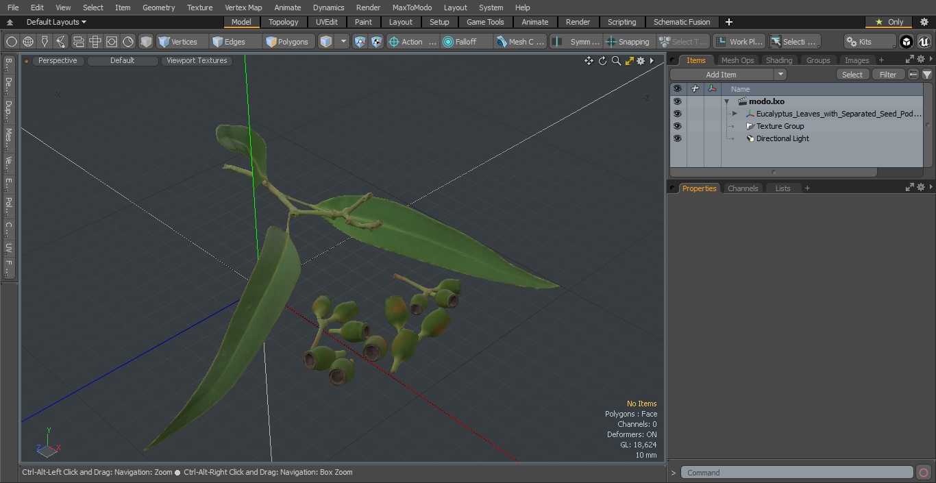Collapse the modo.lxo scene tree

click(726, 101)
